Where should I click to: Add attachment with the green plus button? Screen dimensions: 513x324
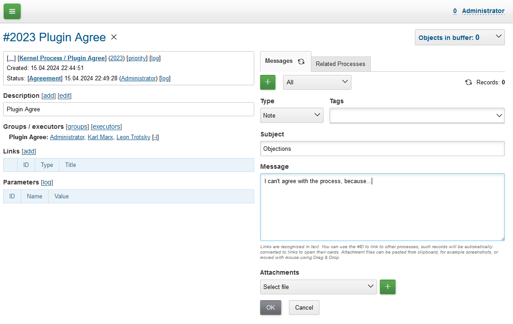point(387,287)
